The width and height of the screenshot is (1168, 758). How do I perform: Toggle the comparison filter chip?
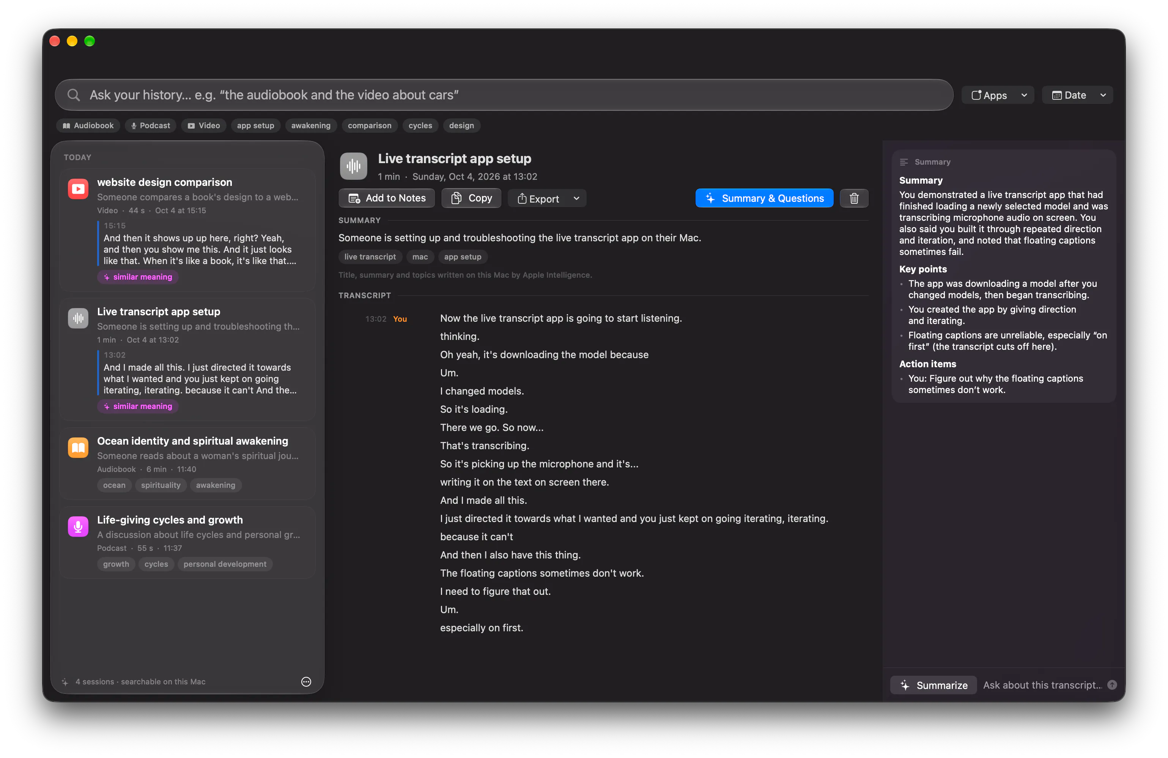click(370, 126)
